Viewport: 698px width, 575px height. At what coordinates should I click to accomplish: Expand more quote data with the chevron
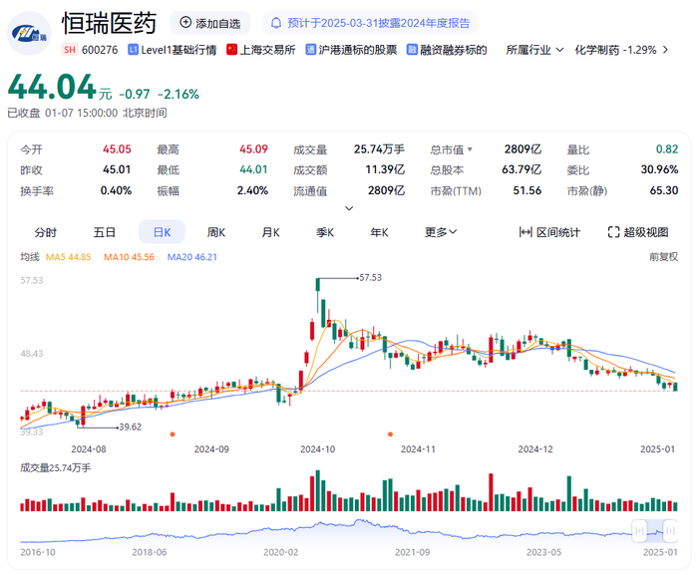pyautogui.click(x=349, y=208)
